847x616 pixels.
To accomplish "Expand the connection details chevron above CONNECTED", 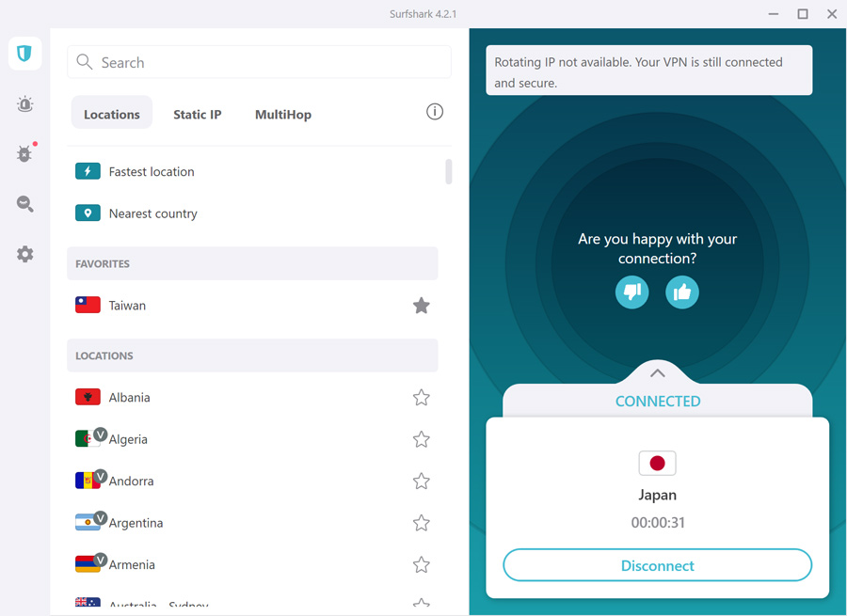I will (x=658, y=373).
